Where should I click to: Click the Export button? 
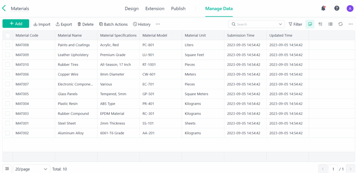pyautogui.click(x=64, y=24)
